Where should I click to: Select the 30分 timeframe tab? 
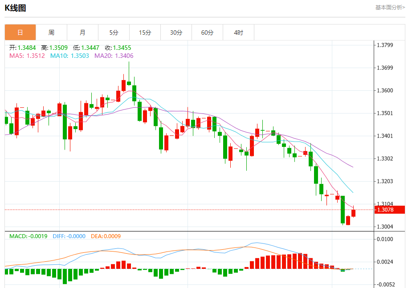[x=176, y=32]
